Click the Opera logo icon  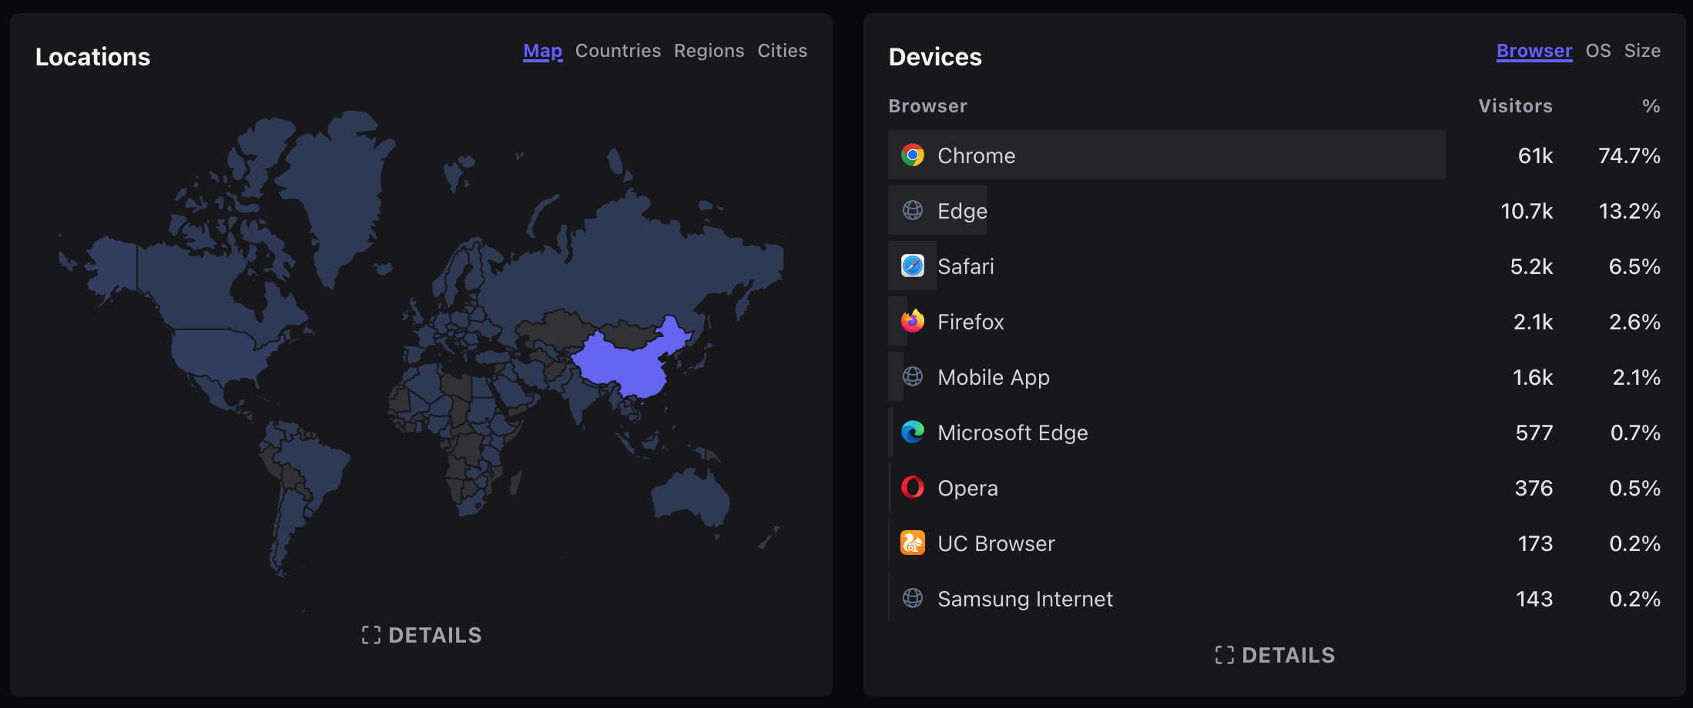(x=912, y=488)
